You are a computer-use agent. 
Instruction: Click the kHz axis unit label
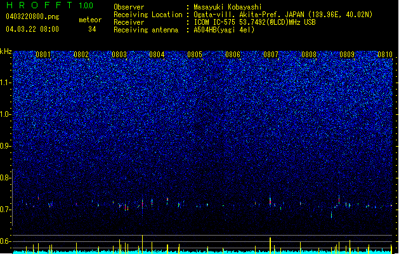click(x=6, y=51)
